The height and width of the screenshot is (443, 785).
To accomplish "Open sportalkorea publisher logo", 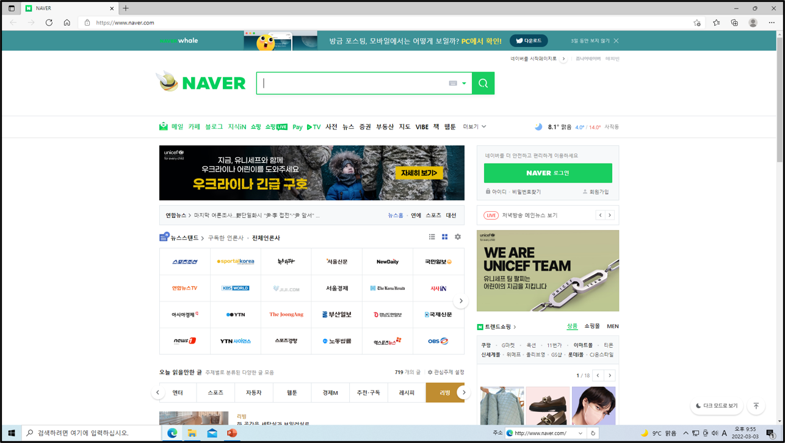I will (x=236, y=262).
